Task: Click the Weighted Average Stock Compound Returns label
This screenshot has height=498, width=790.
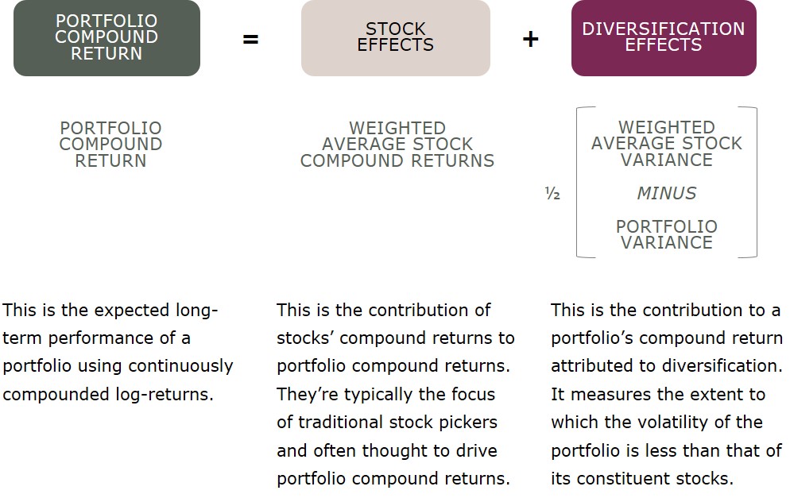Action: (x=397, y=144)
